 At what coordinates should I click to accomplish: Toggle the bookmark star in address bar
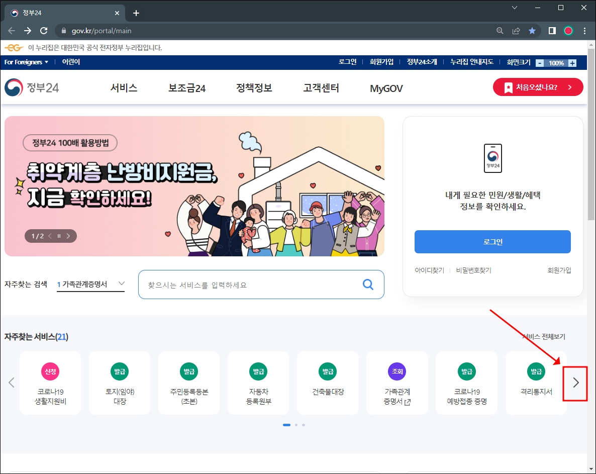(x=532, y=31)
